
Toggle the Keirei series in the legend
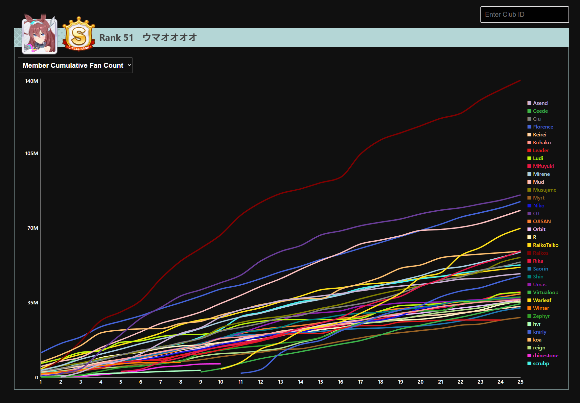(x=537, y=135)
